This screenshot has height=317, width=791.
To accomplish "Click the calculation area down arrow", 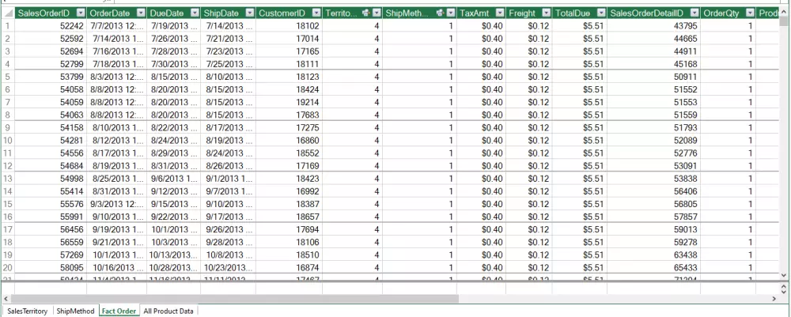I will [783, 291].
